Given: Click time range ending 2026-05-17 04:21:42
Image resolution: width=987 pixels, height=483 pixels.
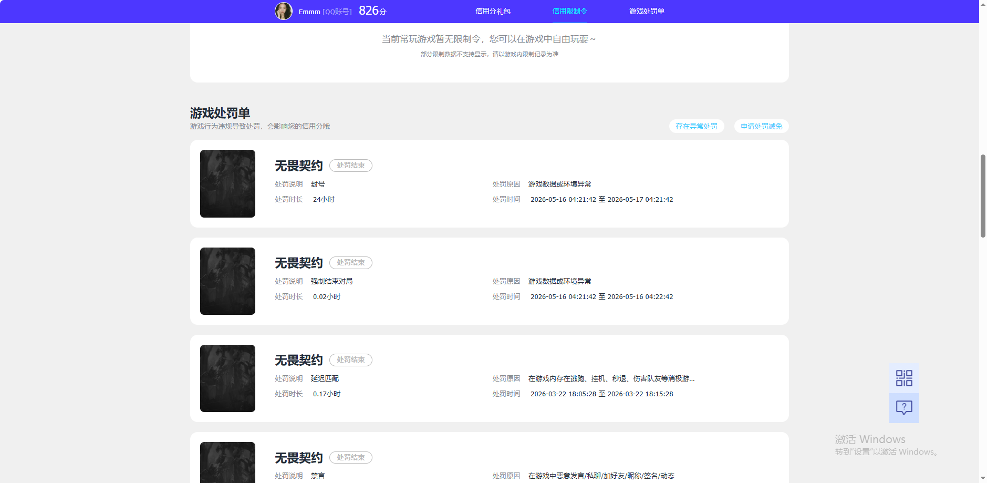Looking at the screenshot, I should pyautogui.click(x=602, y=200).
